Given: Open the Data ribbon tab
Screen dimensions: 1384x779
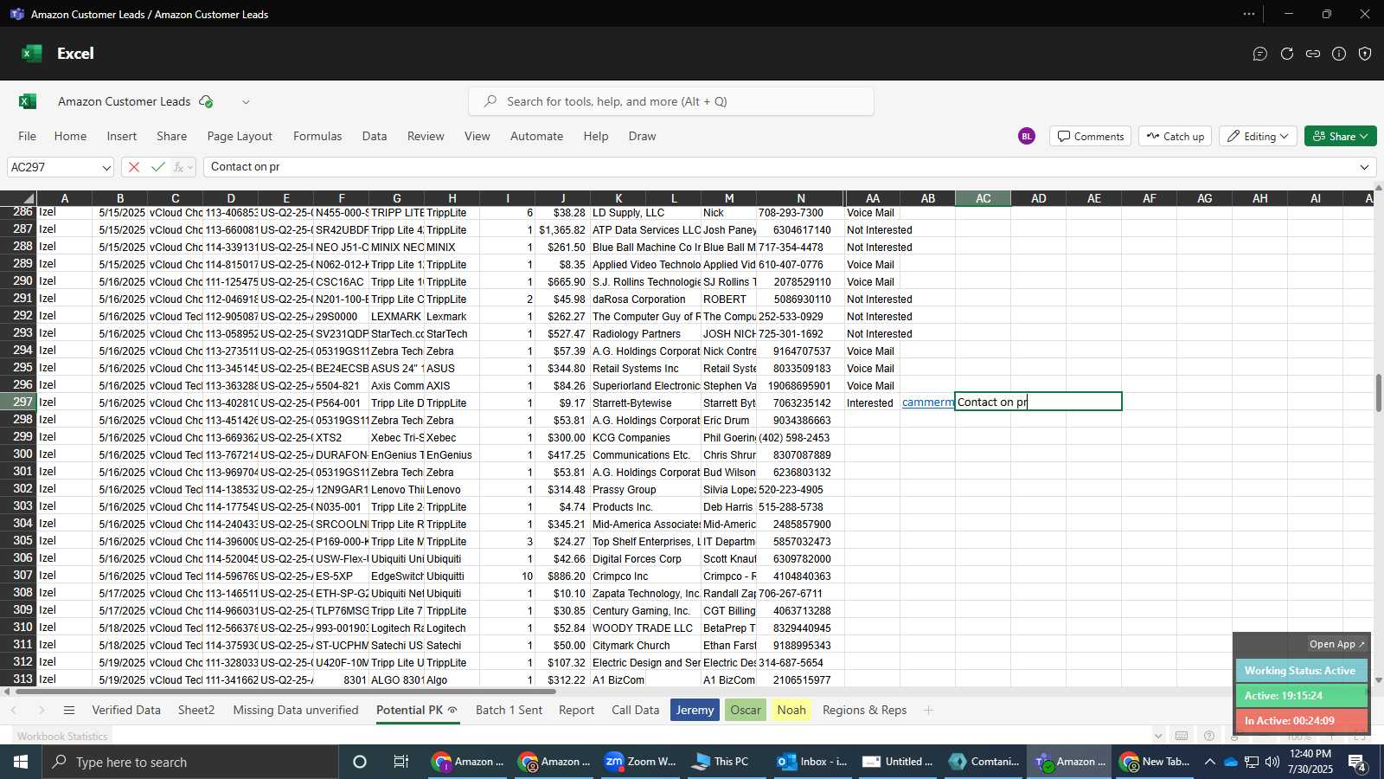Looking at the screenshot, I should tap(375, 136).
